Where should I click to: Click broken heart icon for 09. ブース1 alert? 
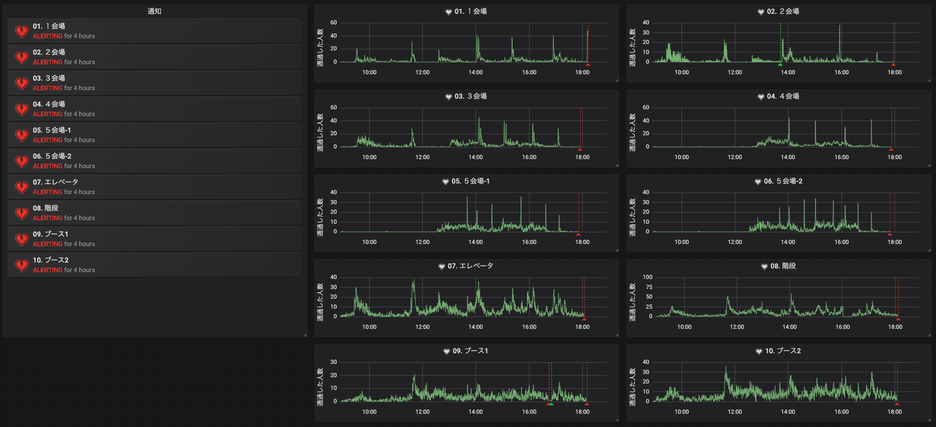21,239
